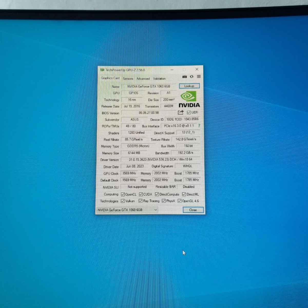Click the Release Date value Jul 19, 2016
Screen dimensions: 308x308
(132, 106)
